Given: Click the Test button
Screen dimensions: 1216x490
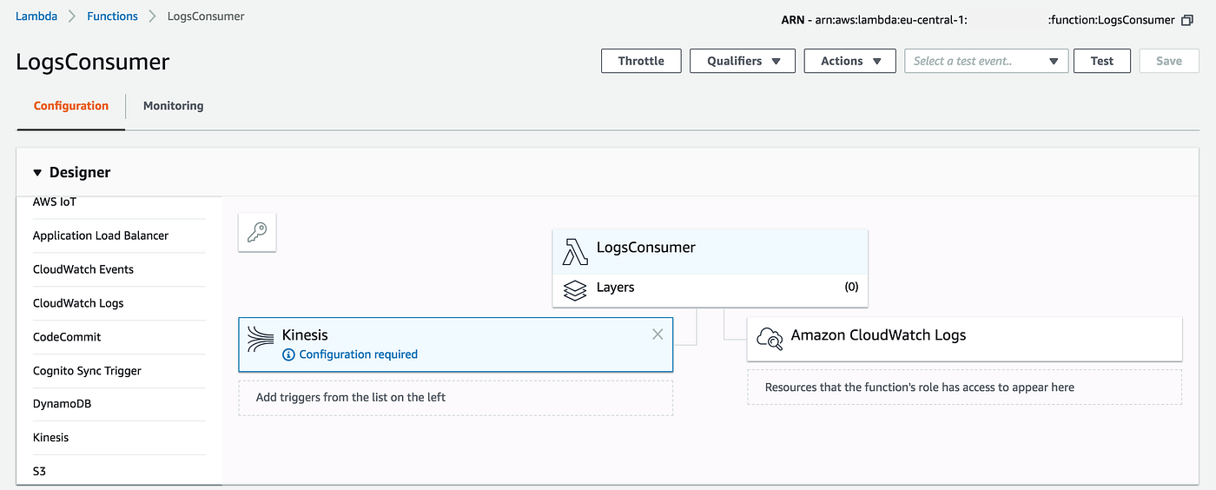Looking at the screenshot, I should (1102, 61).
